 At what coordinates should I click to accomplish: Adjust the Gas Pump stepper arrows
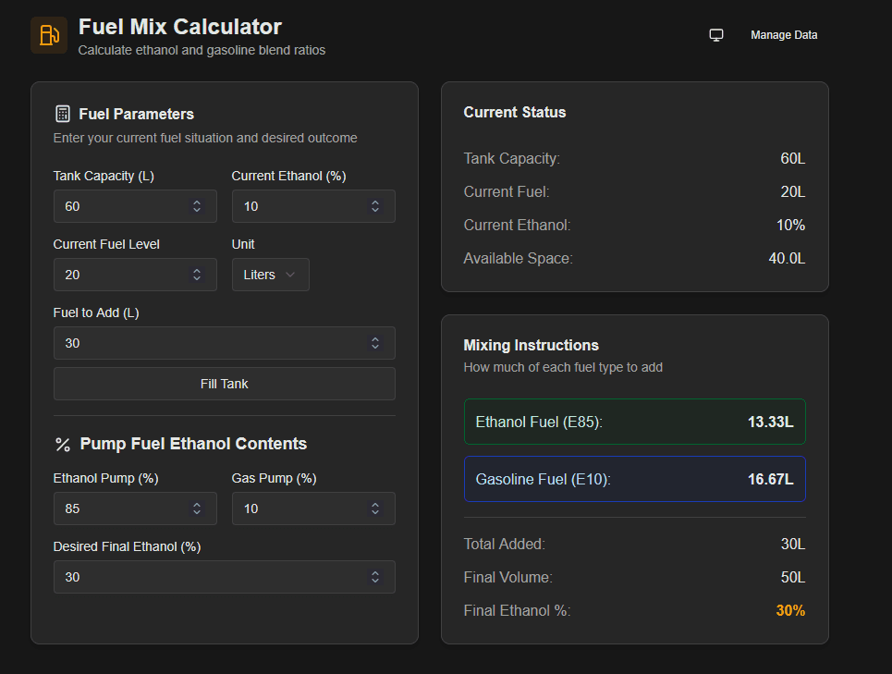375,509
